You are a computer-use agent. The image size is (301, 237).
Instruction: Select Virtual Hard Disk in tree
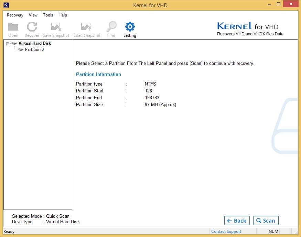pos(35,43)
